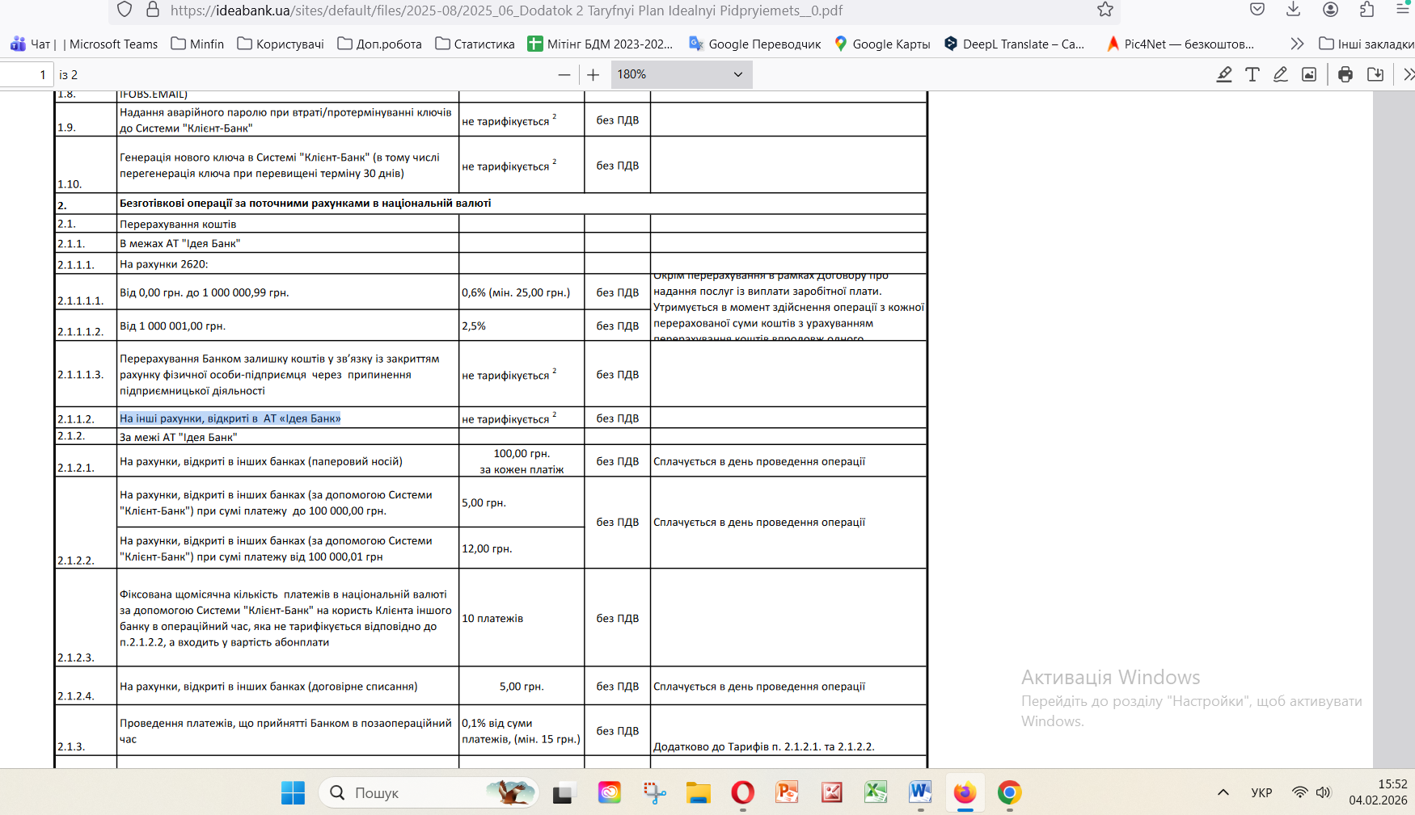Viewport: 1415px width, 815px height.
Task: Open the Pic4Net bookmark
Action: click(1181, 44)
